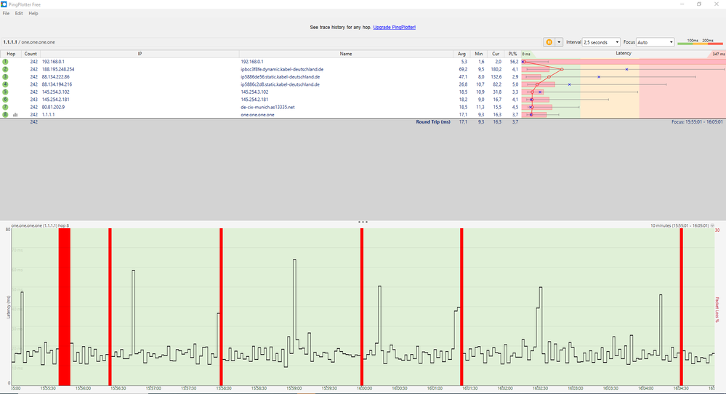
Task: Follow the Upgrade PingPlotter! link
Action: [394, 28]
